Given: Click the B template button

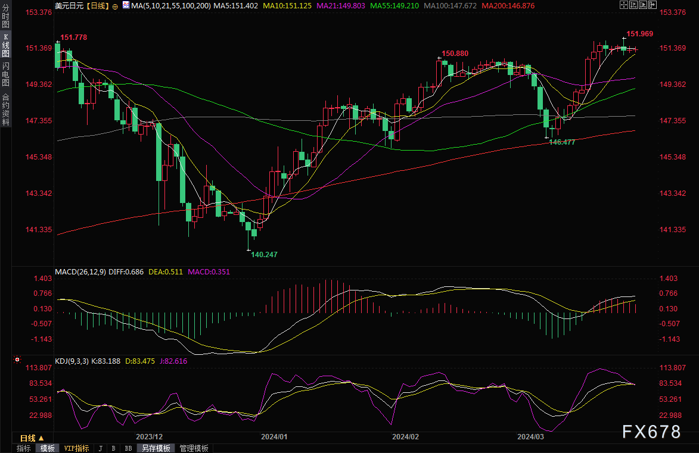Looking at the screenshot, I should [114, 449].
